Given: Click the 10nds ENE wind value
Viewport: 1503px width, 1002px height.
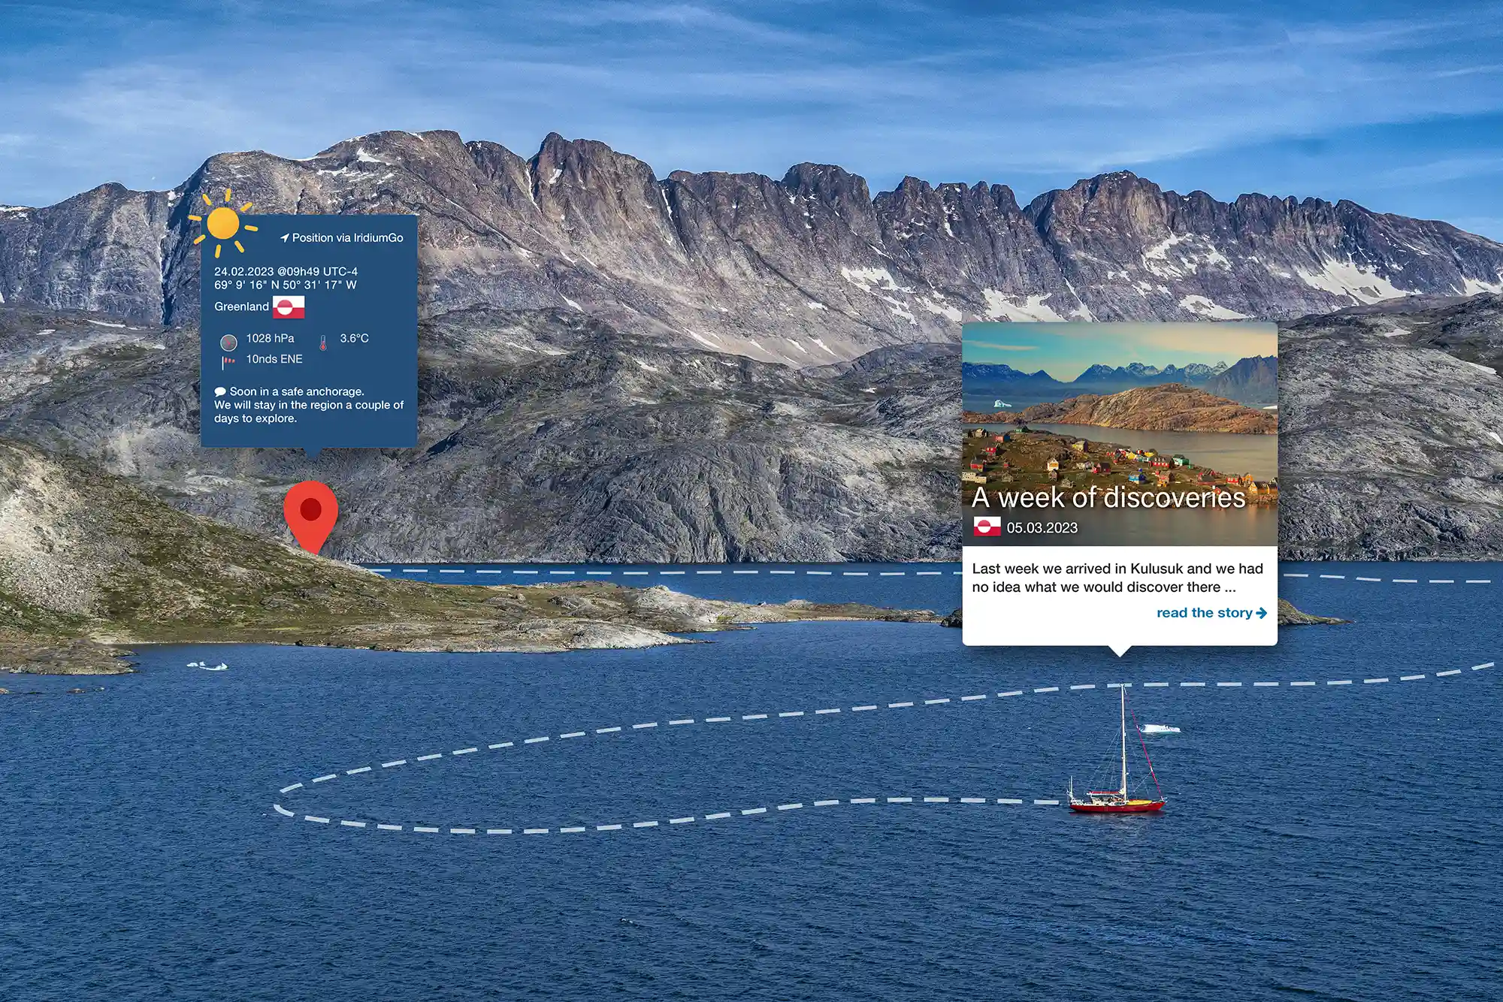Looking at the screenshot, I should (x=274, y=360).
